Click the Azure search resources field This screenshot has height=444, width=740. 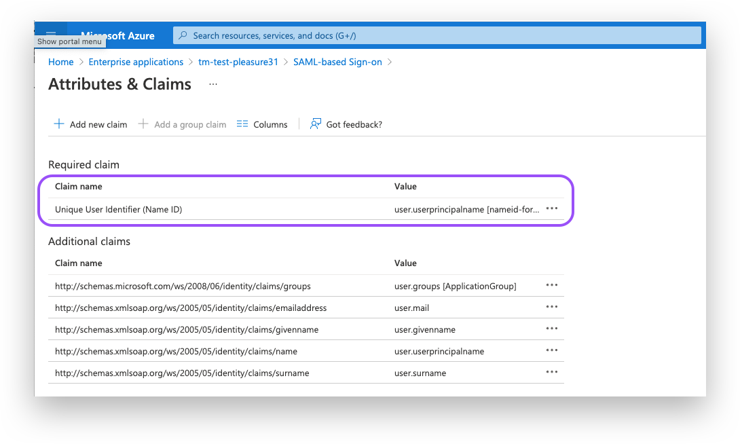pos(434,35)
